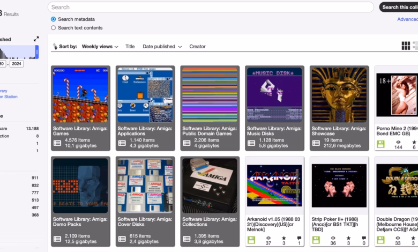This screenshot has height=252, width=418.
Task: Click collection list icon on Demo Packs card
Action: pos(57,239)
